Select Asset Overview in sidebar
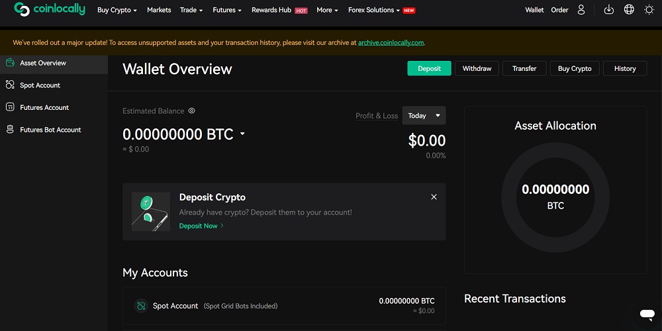 tap(54, 63)
